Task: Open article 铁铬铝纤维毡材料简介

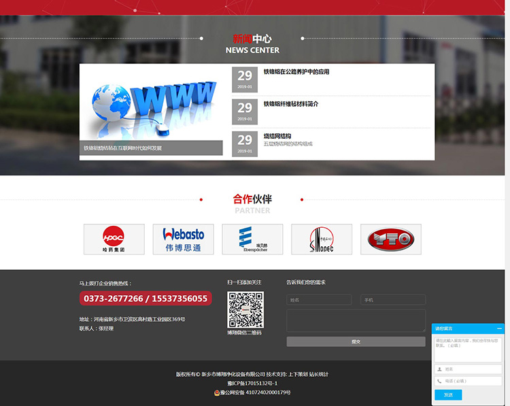Action: [x=291, y=104]
